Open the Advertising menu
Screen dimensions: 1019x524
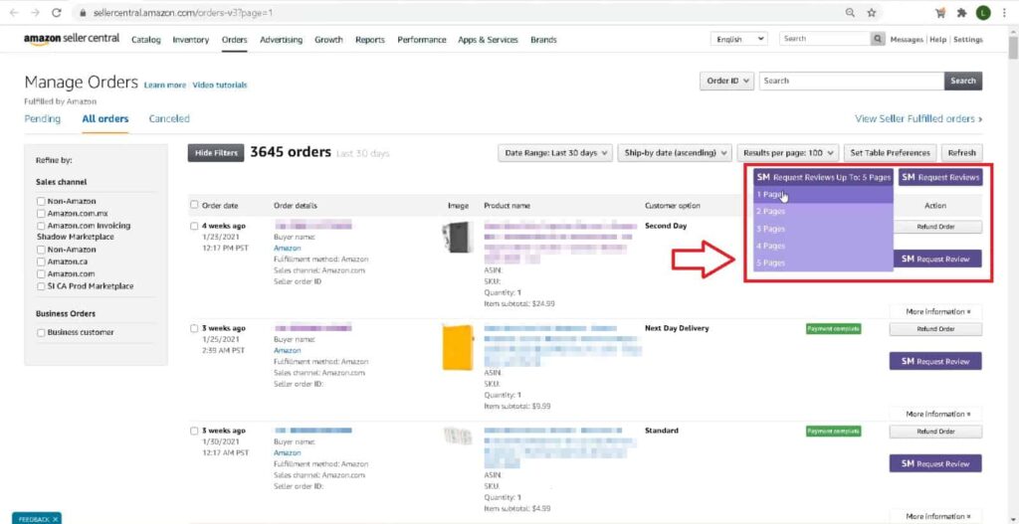[x=282, y=40]
